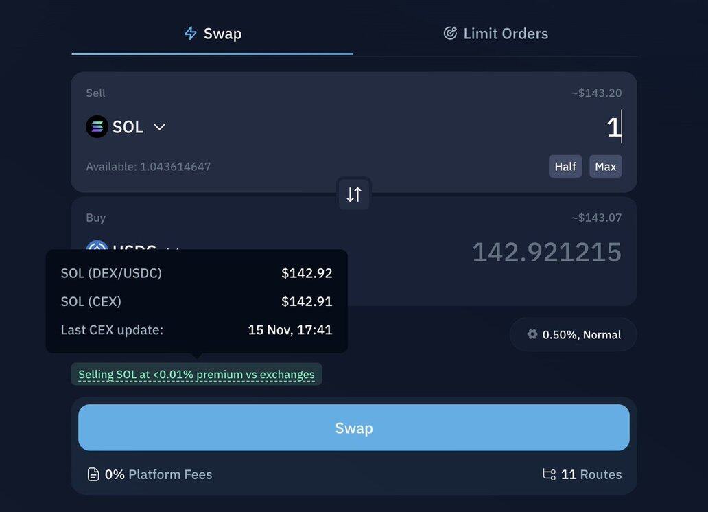The width and height of the screenshot is (708, 512).
Task: Click the Routes path icon
Action: (x=549, y=474)
